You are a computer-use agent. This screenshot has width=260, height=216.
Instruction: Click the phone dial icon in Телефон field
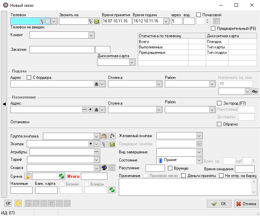coord(42,21)
